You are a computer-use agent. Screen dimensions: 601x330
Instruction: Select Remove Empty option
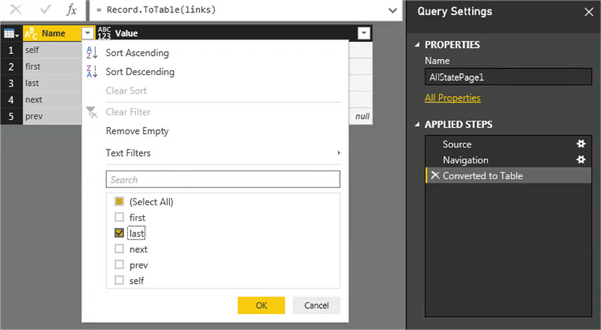pyautogui.click(x=137, y=131)
